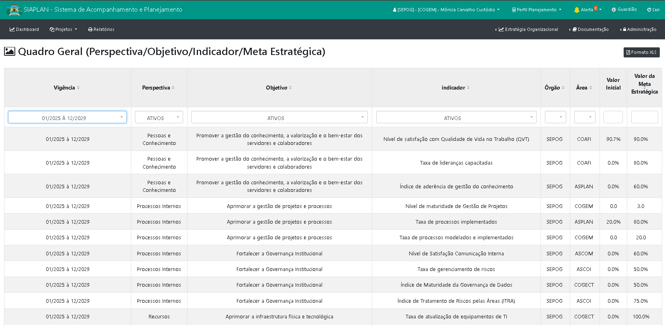The image size is (665, 326).
Task: Open the indicador ATIVOS filter dropdown
Action: (x=456, y=117)
